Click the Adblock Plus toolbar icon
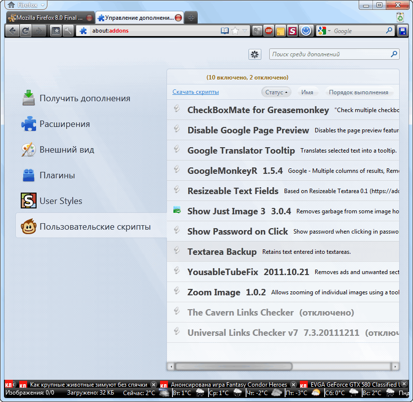 tap(269, 31)
